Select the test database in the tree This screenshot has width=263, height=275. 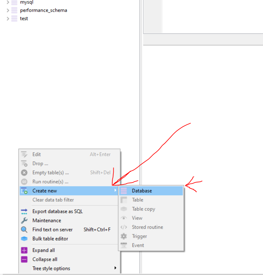click(24, 19)
